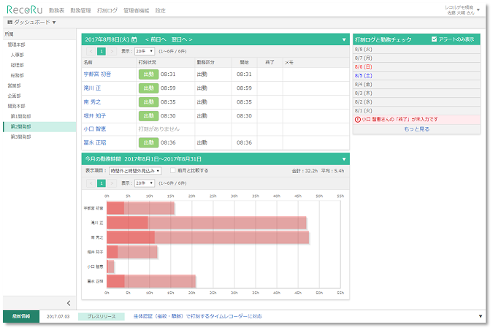Click 出勤 status badge for 冨永 正昭
The width and height of the screenshot is (493, 330).
click(148, 142)
